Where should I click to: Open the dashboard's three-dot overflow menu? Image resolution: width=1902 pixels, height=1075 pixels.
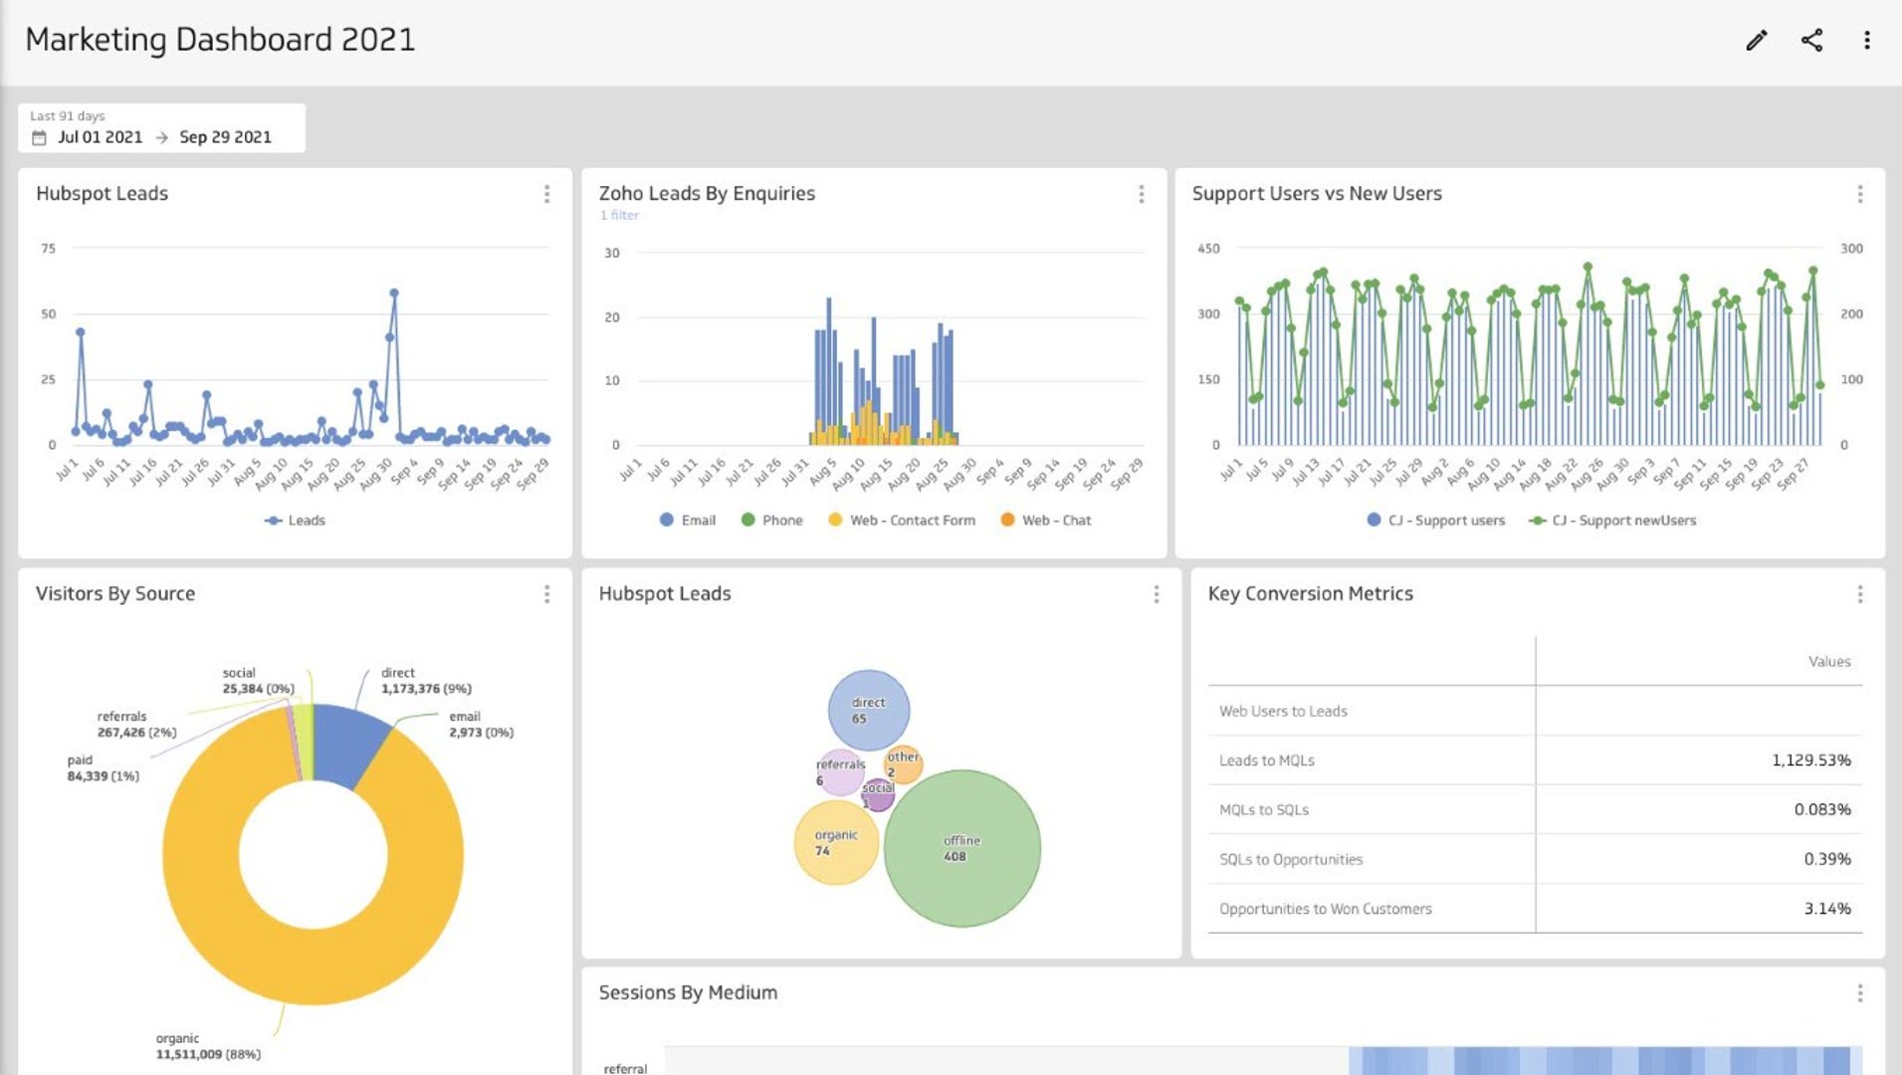(x=1867, y=40)
